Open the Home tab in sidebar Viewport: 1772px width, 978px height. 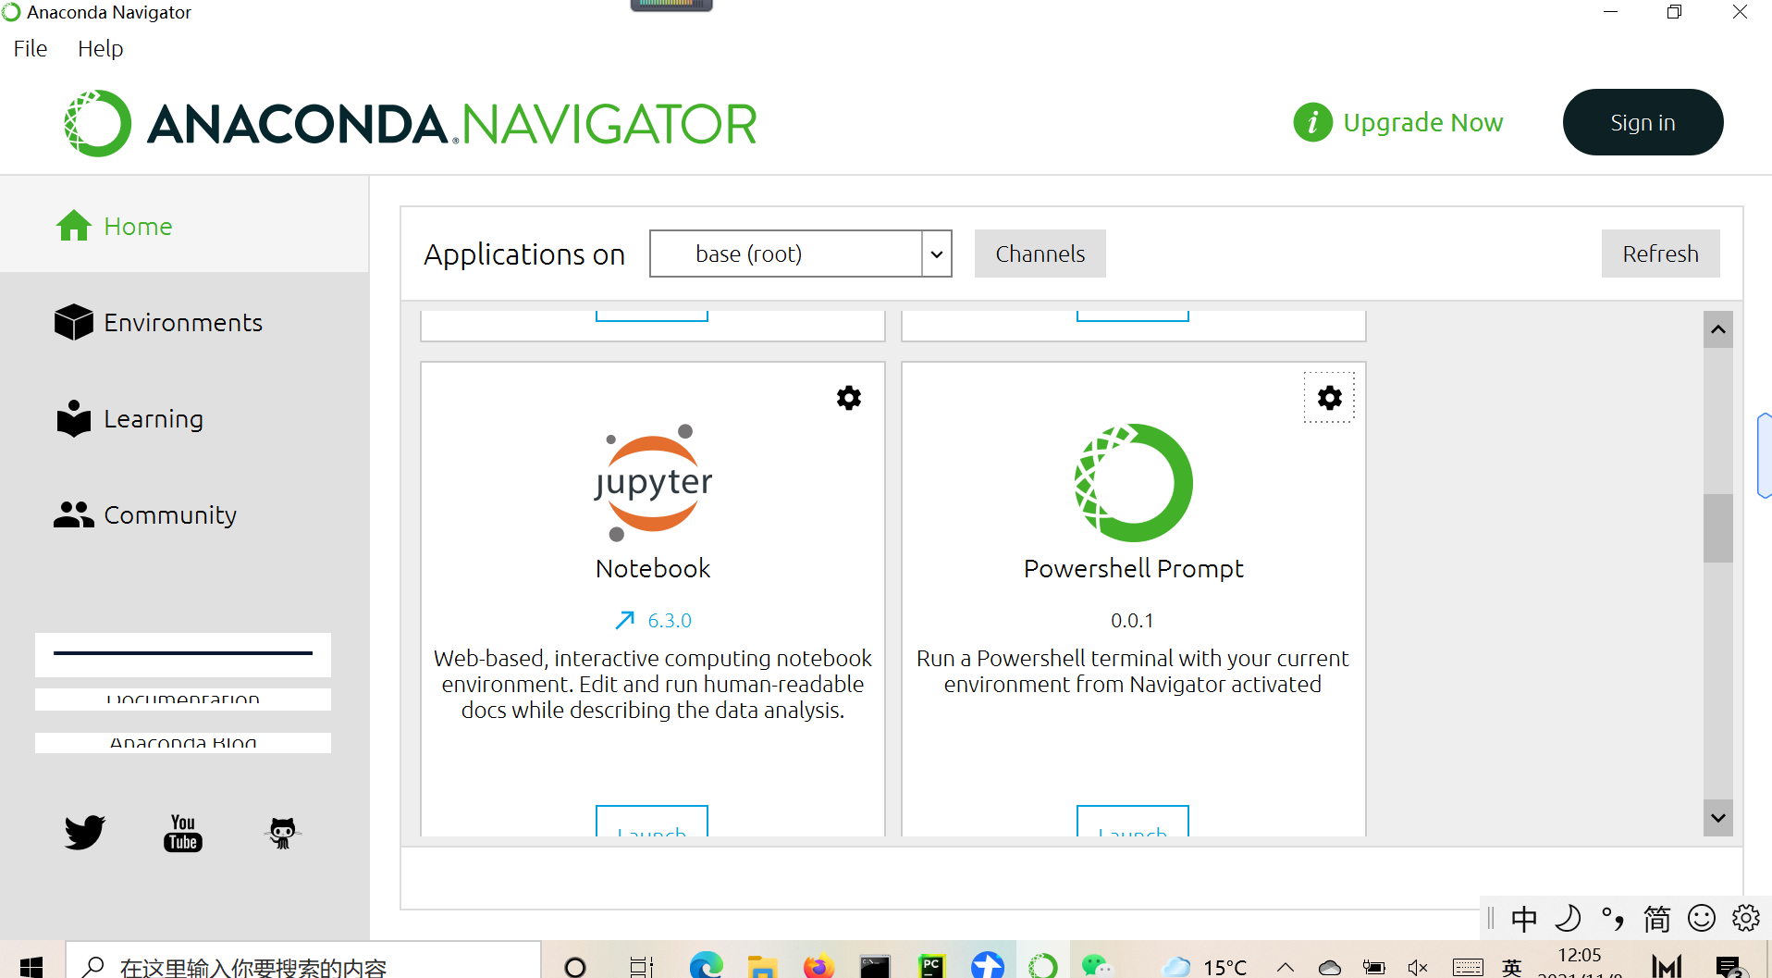coord(184,226)
